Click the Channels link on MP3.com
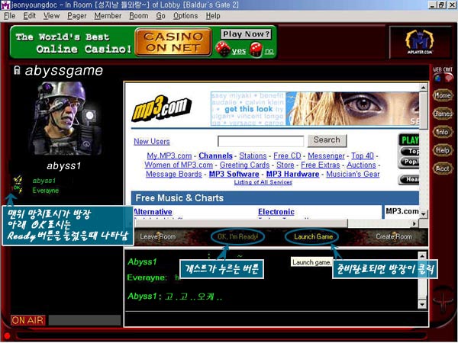This screenshot has height=343, width=458. click(194, 155)
